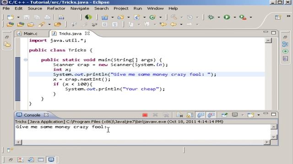The width and height of the screenshot is (293, 164).
Task: Open the External Tools dropdown arrow
Action: tap(251, 17)
